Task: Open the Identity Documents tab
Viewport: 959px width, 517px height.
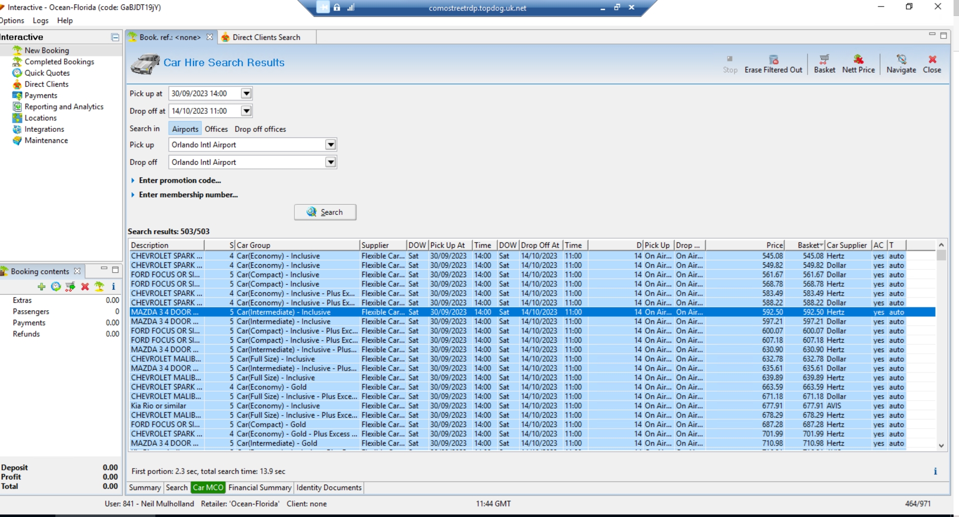Action: (328, 488)
